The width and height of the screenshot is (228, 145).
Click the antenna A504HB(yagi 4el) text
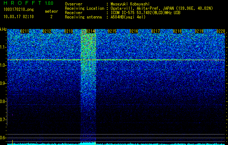(x=128, y=17)
